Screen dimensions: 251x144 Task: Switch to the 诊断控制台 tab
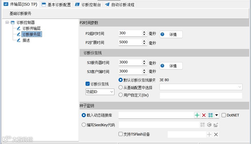pyautogui.click(x=88, y=5)
